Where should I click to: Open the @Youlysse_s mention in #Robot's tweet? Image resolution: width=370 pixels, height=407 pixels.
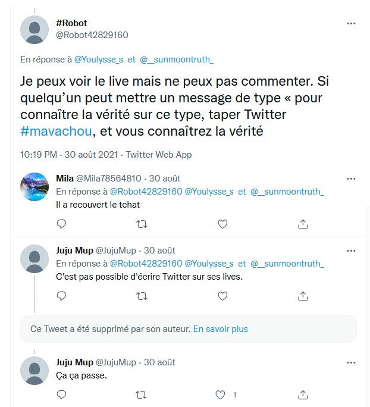(99, 60)
